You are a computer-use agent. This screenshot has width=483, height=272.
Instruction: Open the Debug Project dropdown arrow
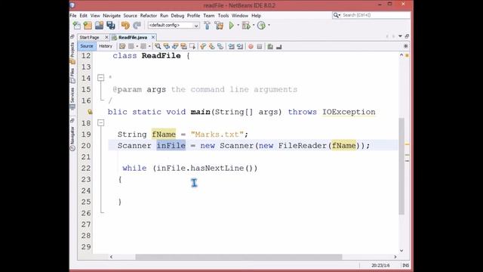pos(254,25)
